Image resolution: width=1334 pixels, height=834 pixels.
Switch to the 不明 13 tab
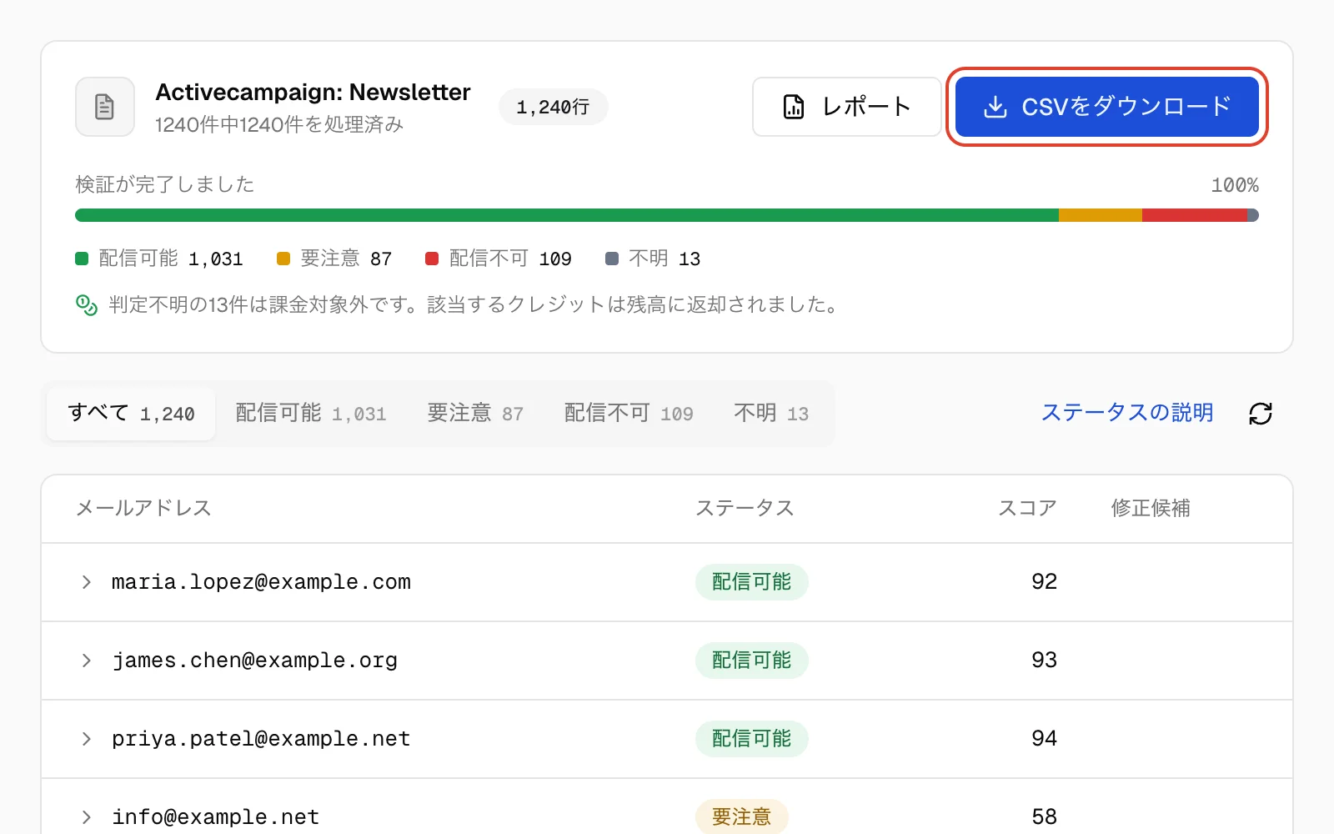[771, 414]
